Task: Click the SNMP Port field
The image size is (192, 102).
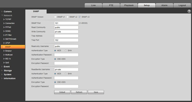Action: coord(66,23)
